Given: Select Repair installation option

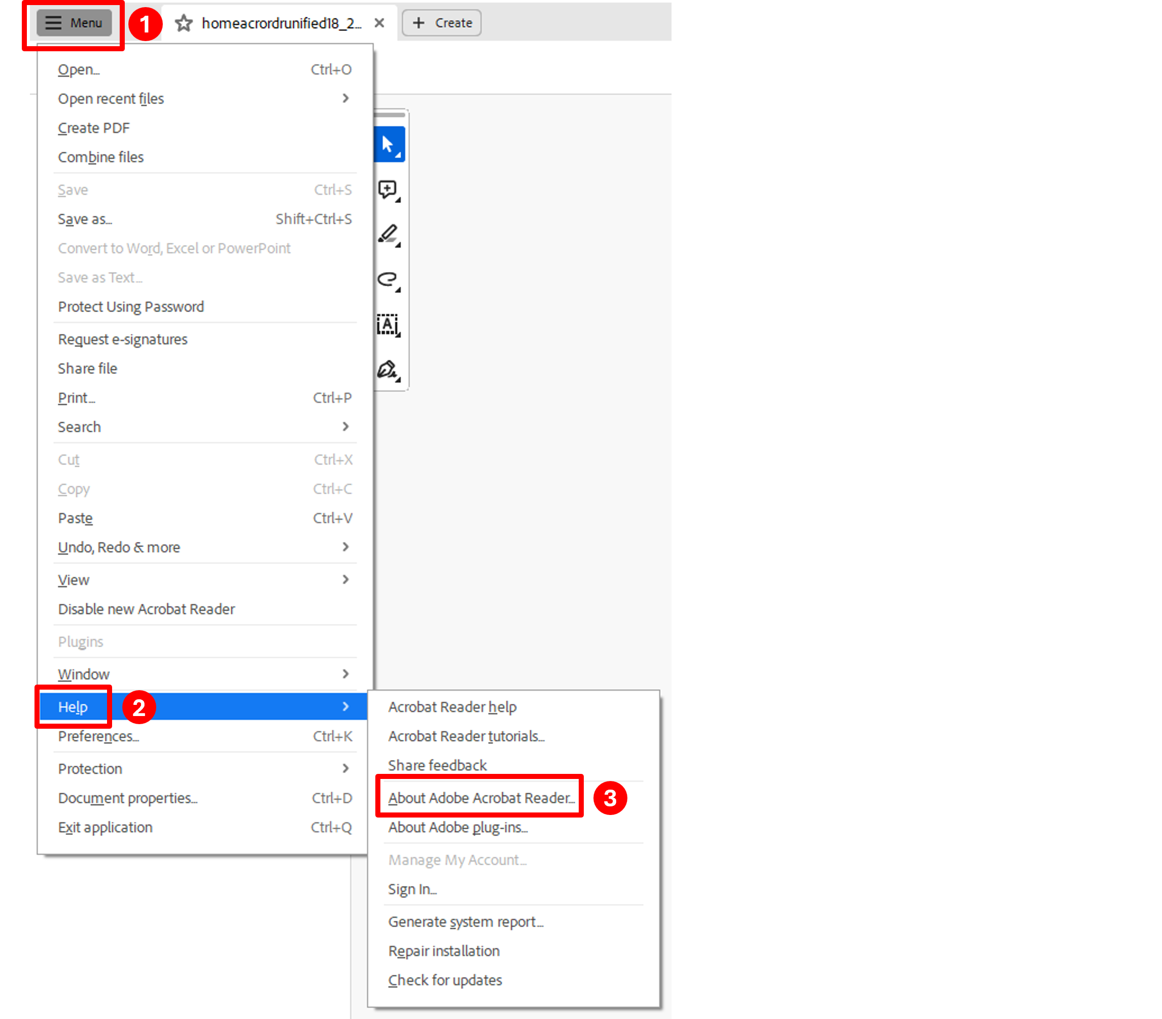Looking at the screenshot, I should pos(444,951).
